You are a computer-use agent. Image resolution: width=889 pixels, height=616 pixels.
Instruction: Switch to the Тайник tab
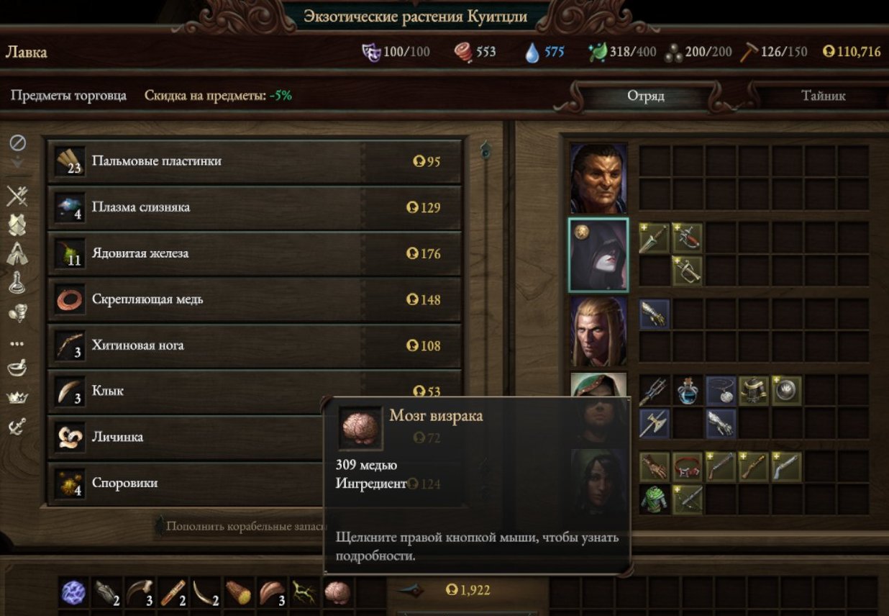(824, 96)
